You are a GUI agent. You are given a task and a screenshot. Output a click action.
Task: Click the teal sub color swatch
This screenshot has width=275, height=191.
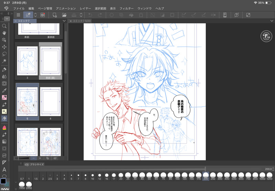pos(7,184)
